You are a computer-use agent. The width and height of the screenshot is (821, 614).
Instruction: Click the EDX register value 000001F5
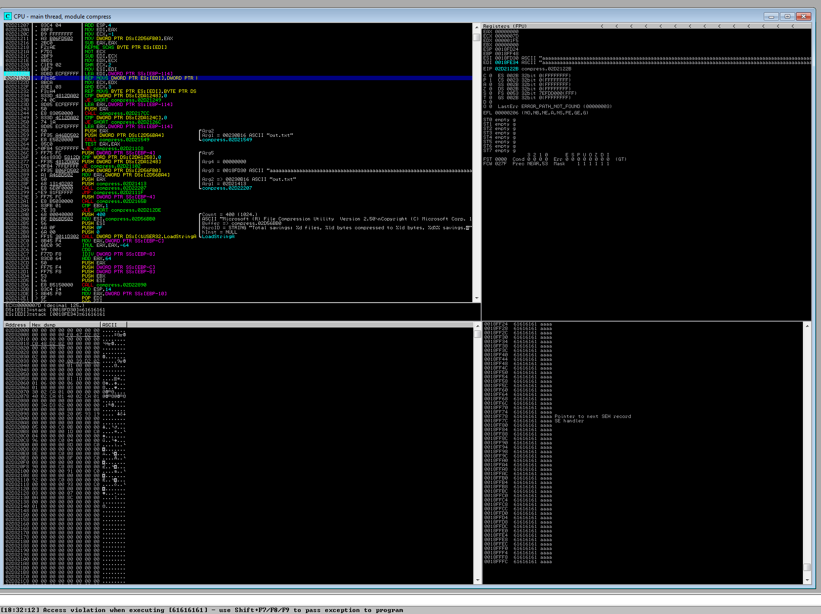(x=507, y=40)
